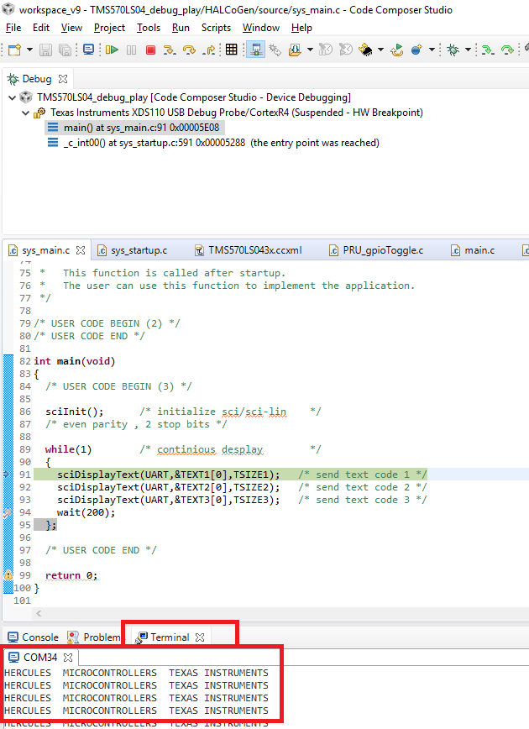This screenshot has height=729, width=529.
Task: Click the Load Program icon
Action: [295, 50]
